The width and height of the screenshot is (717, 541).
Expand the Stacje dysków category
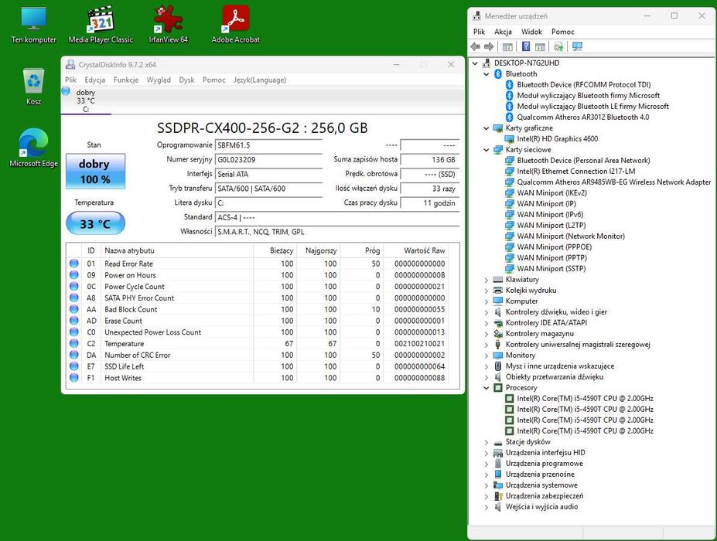point(487,442)
